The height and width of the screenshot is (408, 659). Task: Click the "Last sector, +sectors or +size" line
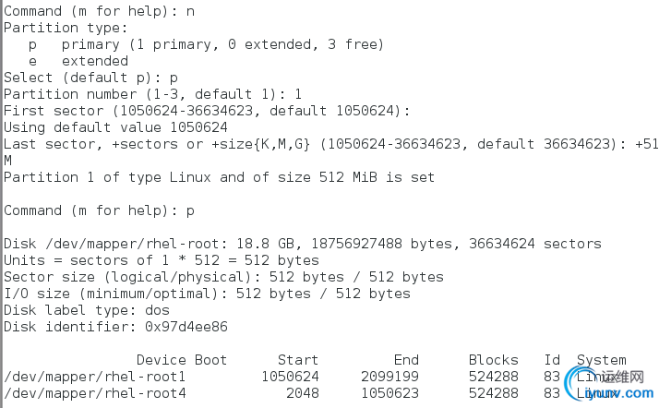click(x=323, y=144)
